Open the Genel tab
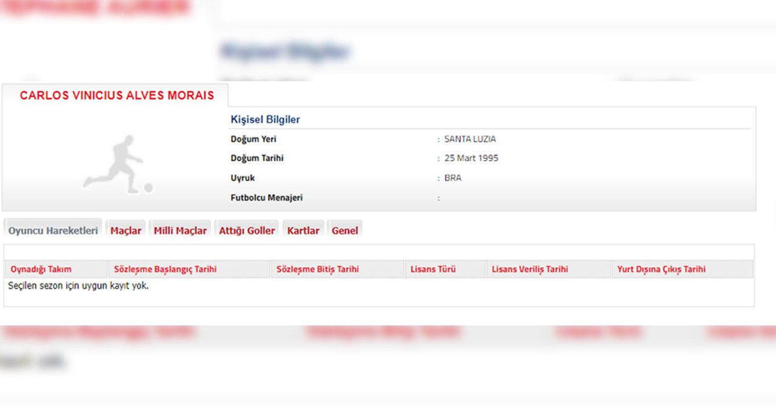The height and width of the screenshot is (406, 776). pyautogui.click(x=345, y=230)
